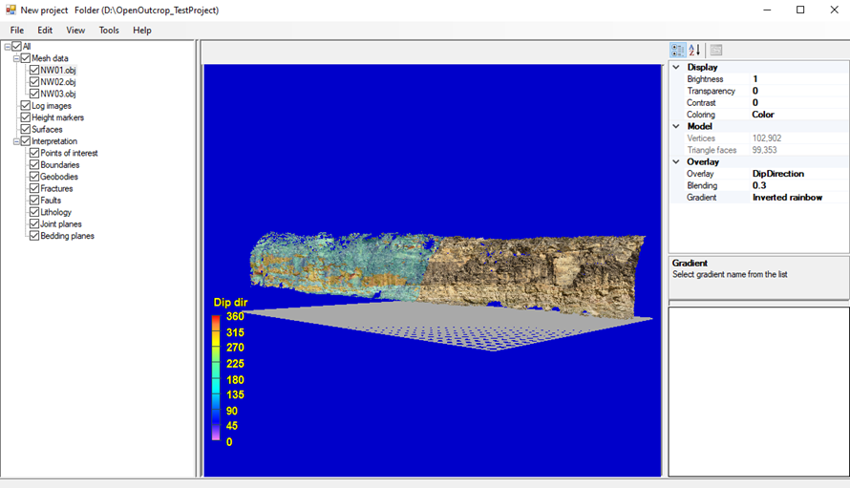Select the Lithology tree item label
Screen dimensions: 850x488
pos(55,212)
